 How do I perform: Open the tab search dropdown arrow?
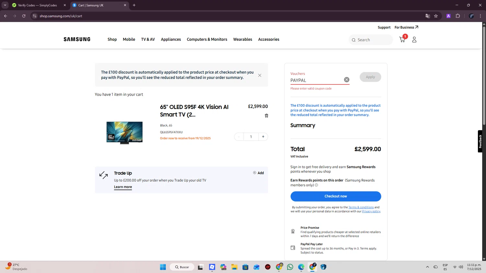[x=5, y=5]
